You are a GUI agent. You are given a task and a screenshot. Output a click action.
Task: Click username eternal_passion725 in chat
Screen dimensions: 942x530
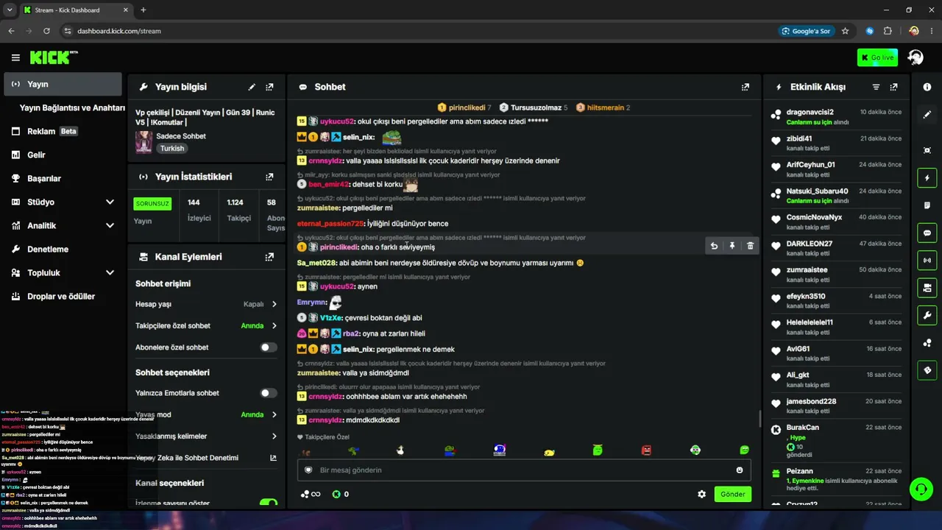click(330, 223)
